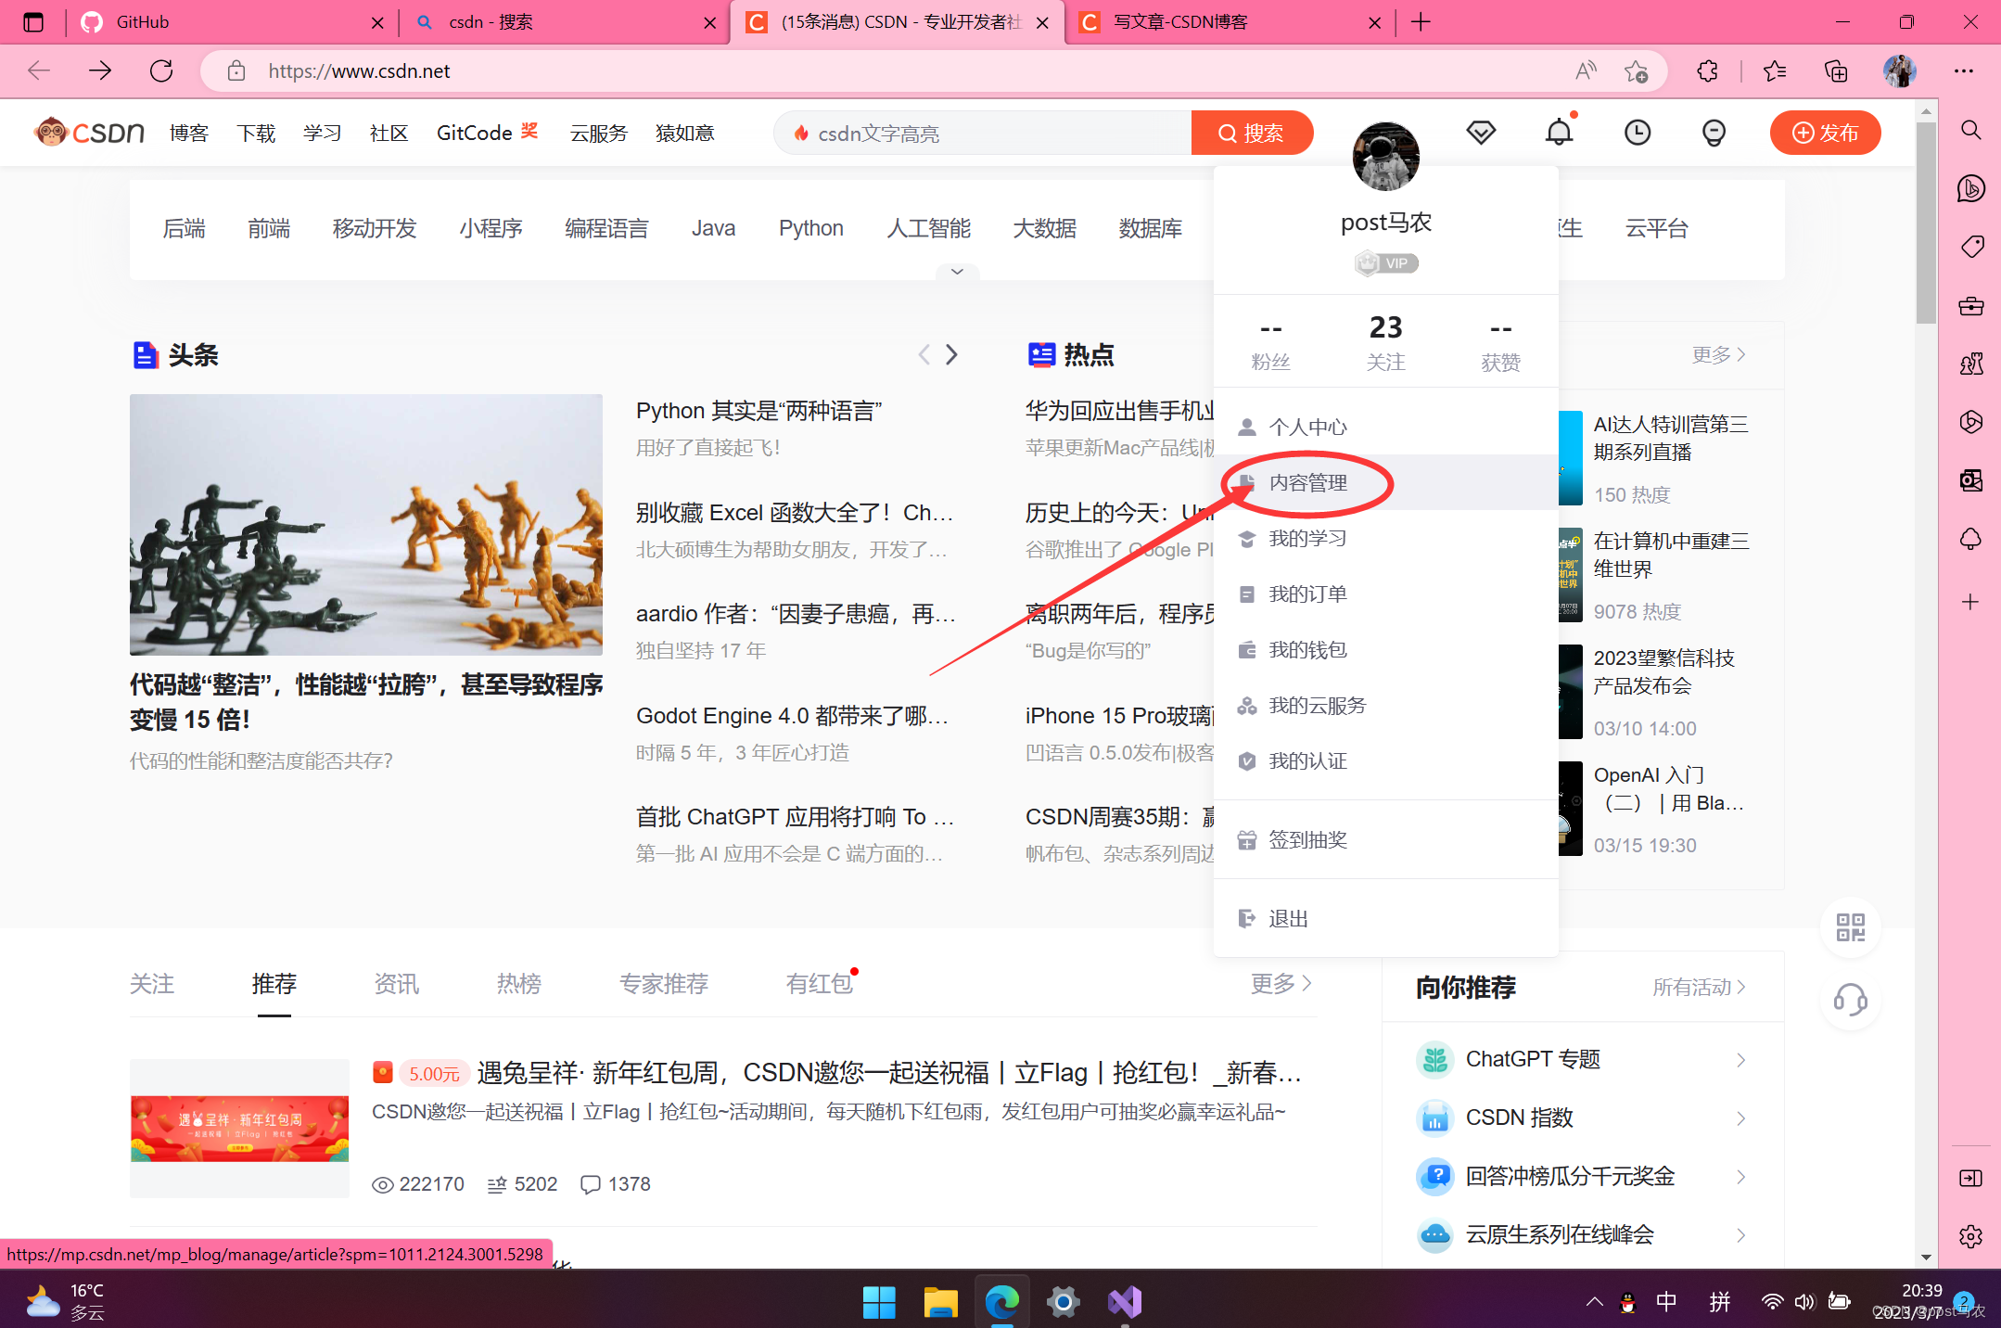Click the post马农 avatar picture

(x=1386, y=156)
